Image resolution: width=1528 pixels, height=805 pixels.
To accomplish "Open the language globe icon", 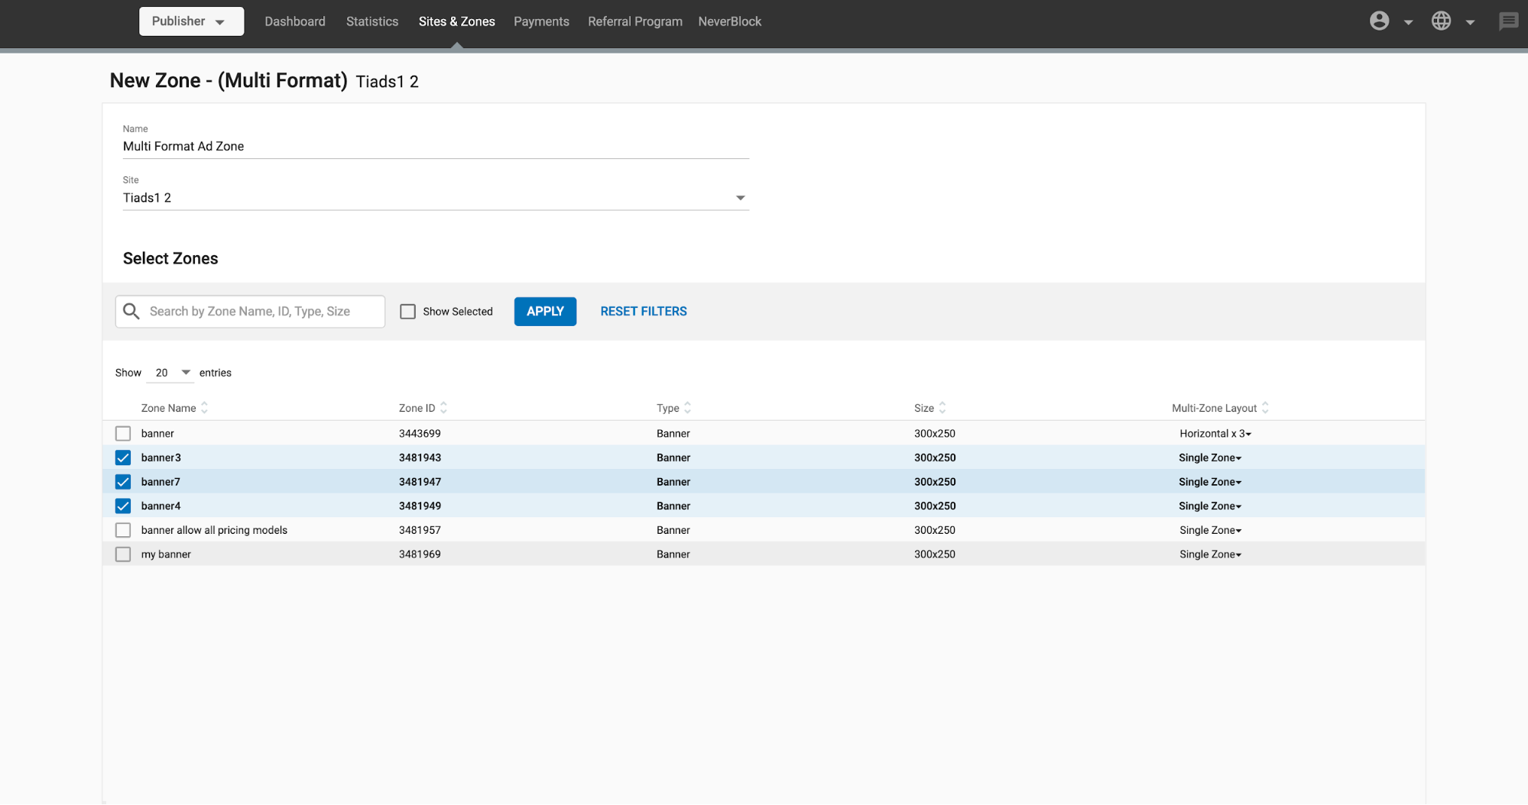I will 1441,21.
